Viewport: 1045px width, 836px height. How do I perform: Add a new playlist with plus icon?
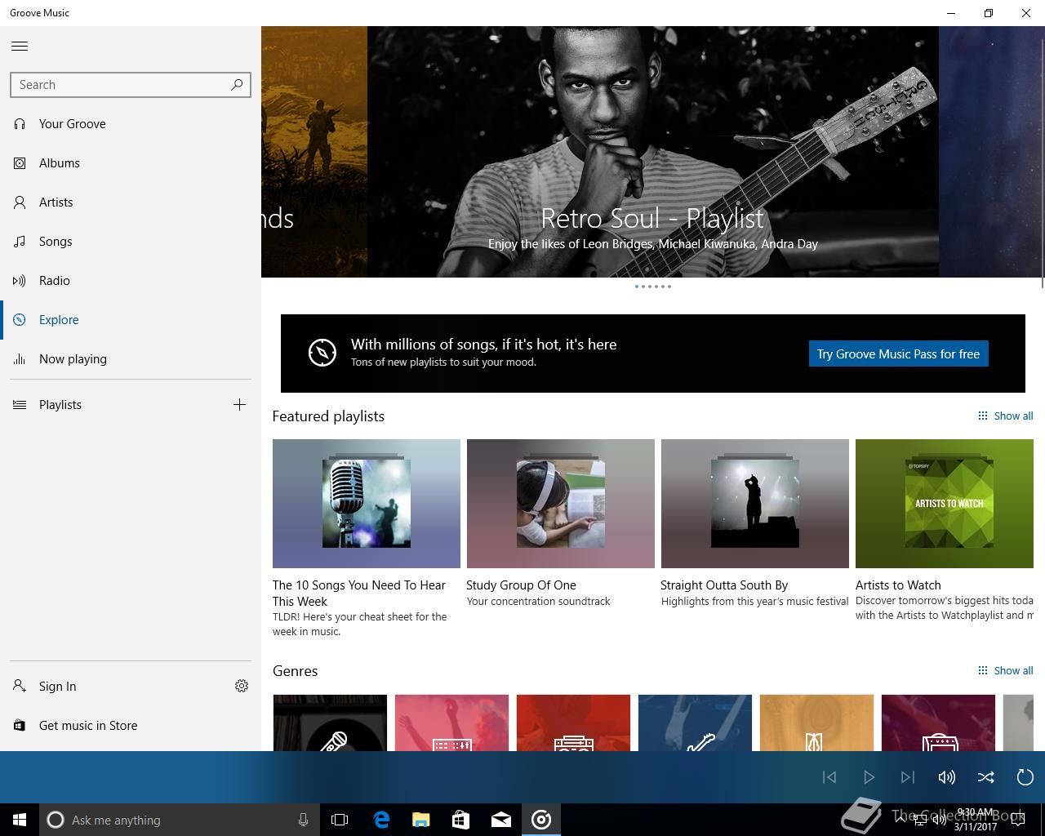pyautogui.click(x=239, y=404)
